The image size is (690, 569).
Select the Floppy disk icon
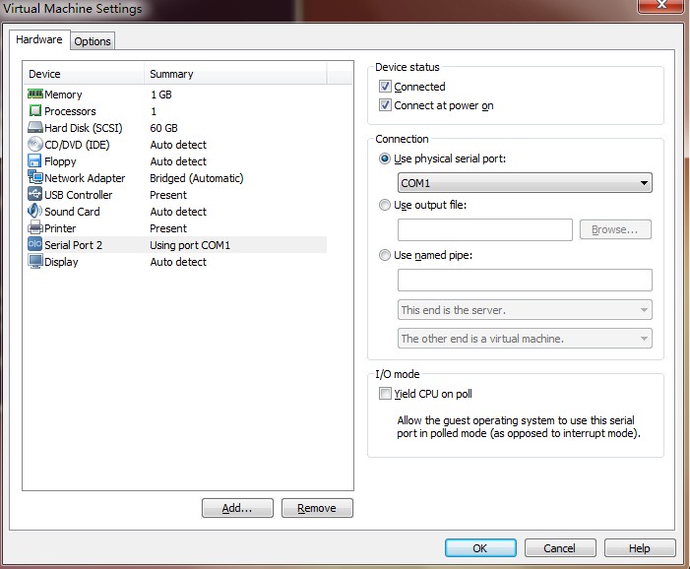pos(34,160)
